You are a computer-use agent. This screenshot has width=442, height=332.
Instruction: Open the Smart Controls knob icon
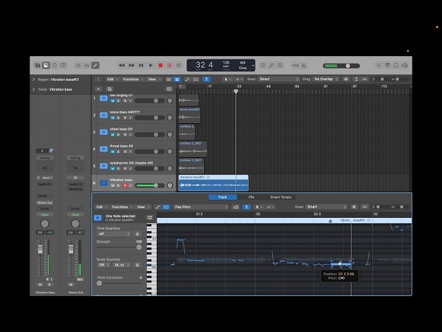pos(78,65)
